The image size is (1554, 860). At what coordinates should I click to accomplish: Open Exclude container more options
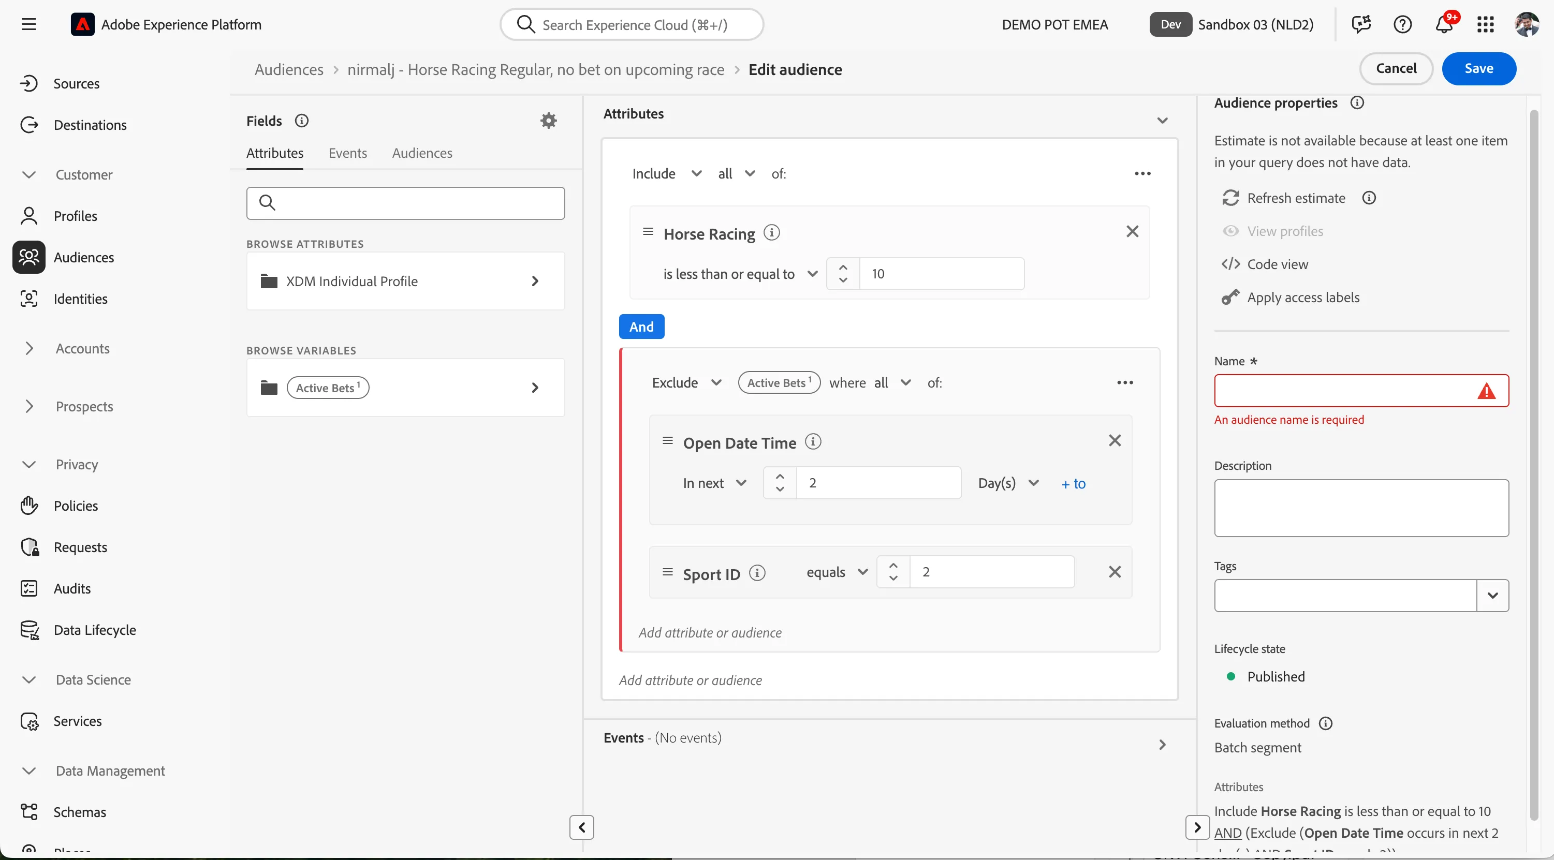(x=1125, y=383)
